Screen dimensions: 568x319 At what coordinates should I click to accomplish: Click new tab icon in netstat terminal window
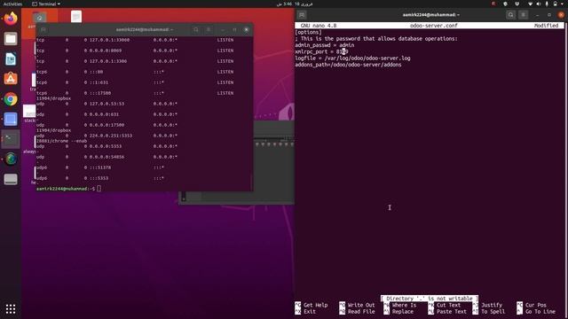tap(43, 29)
